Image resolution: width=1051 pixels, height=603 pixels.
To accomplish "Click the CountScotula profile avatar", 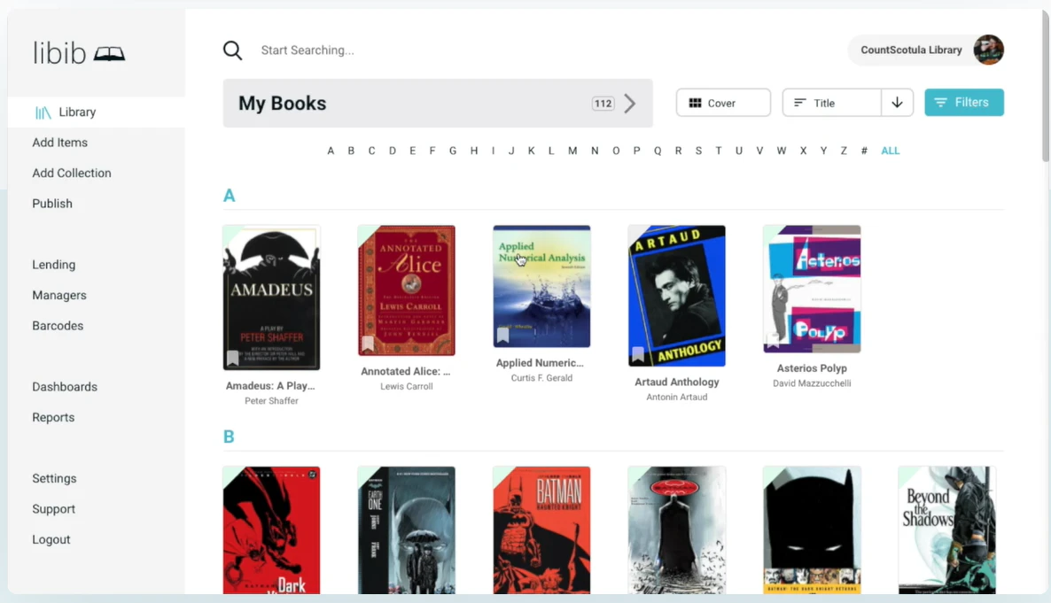I will pos(988,50).
